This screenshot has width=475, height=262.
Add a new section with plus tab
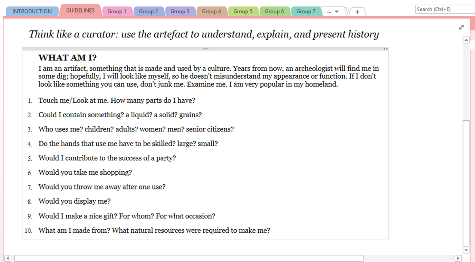click(357, 12)
